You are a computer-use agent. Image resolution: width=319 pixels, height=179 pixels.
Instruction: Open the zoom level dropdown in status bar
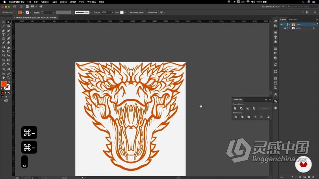(22, 178)
